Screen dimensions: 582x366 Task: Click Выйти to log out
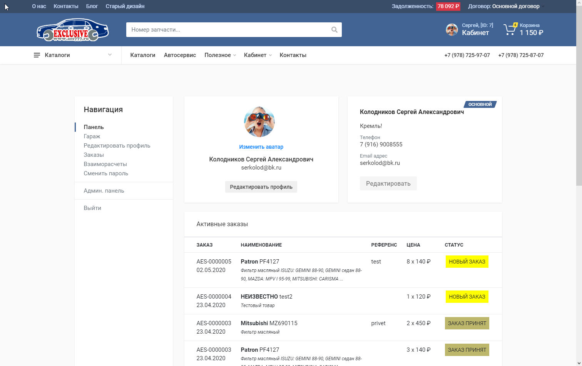pyautogui.click(x=92, y=208)
